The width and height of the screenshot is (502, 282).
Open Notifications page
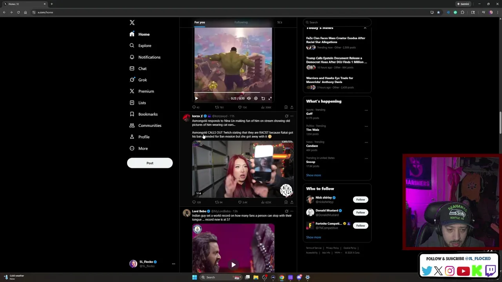(145, 57)
